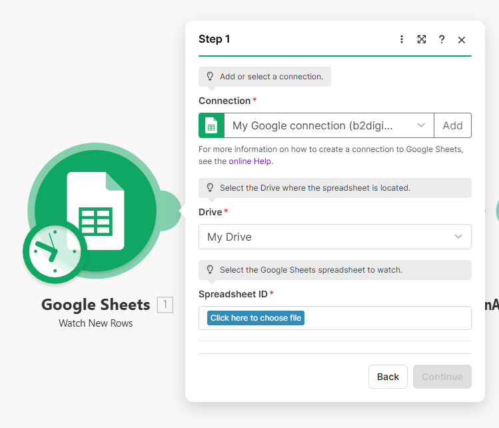
Task: Click the 'Select the Google Sheets spreadsheet to watch.' hint
Action: coord(335,270)
